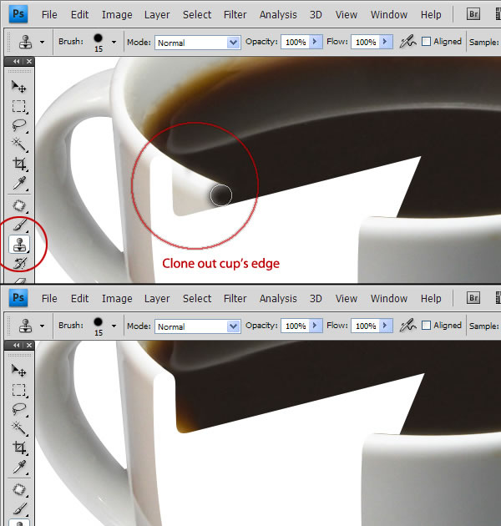Click the Ps logo in lower window
The height and width of the screenshot is (526, 501).
tap(18, 298)
